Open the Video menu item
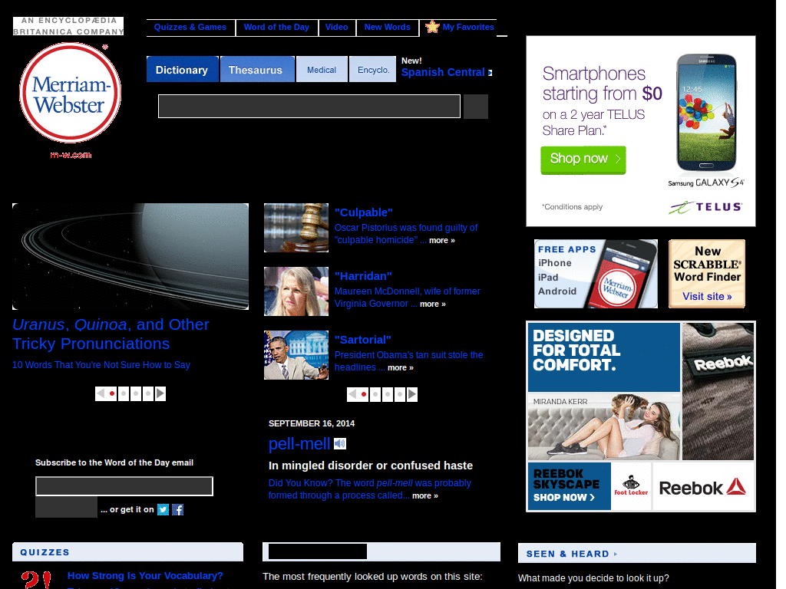 coord(336,27)
